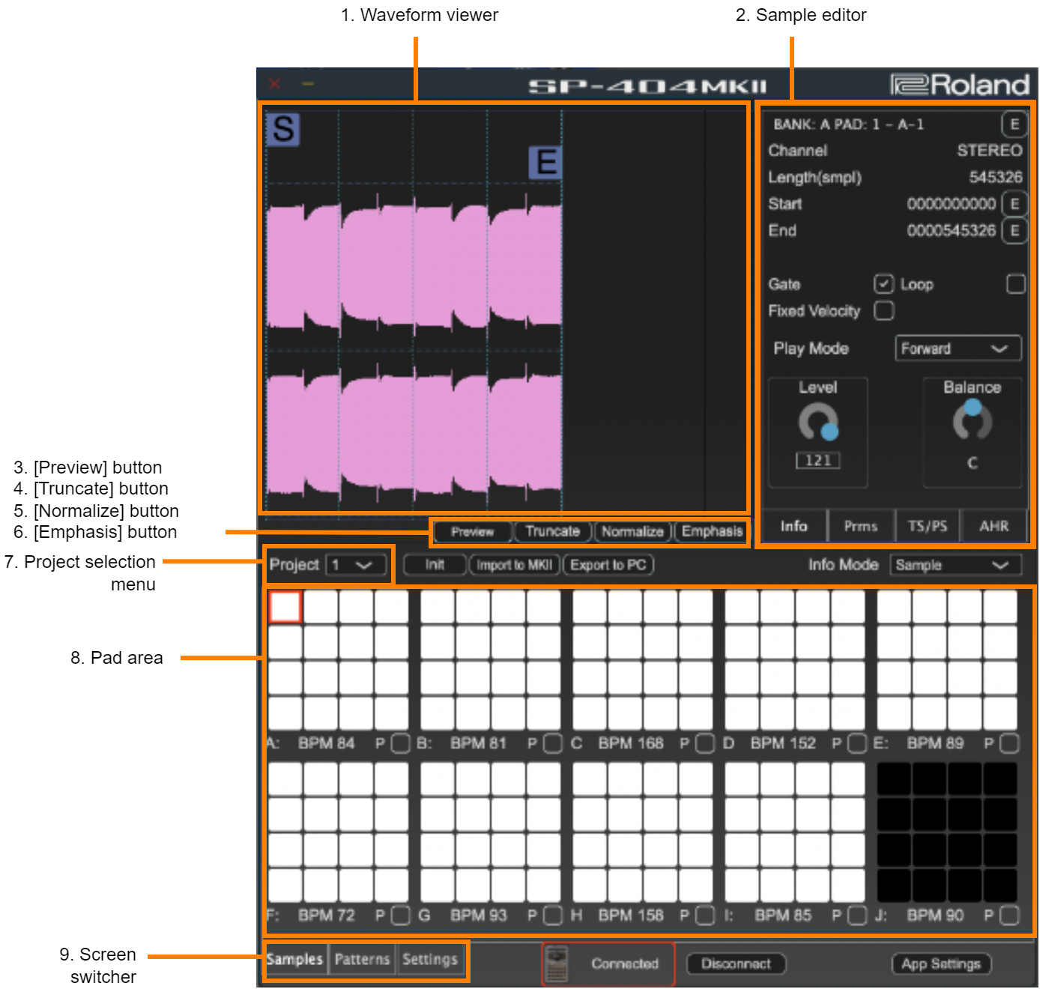Click top-left pad of bank I
This screenshot has width=1040, height=989.
742,779
